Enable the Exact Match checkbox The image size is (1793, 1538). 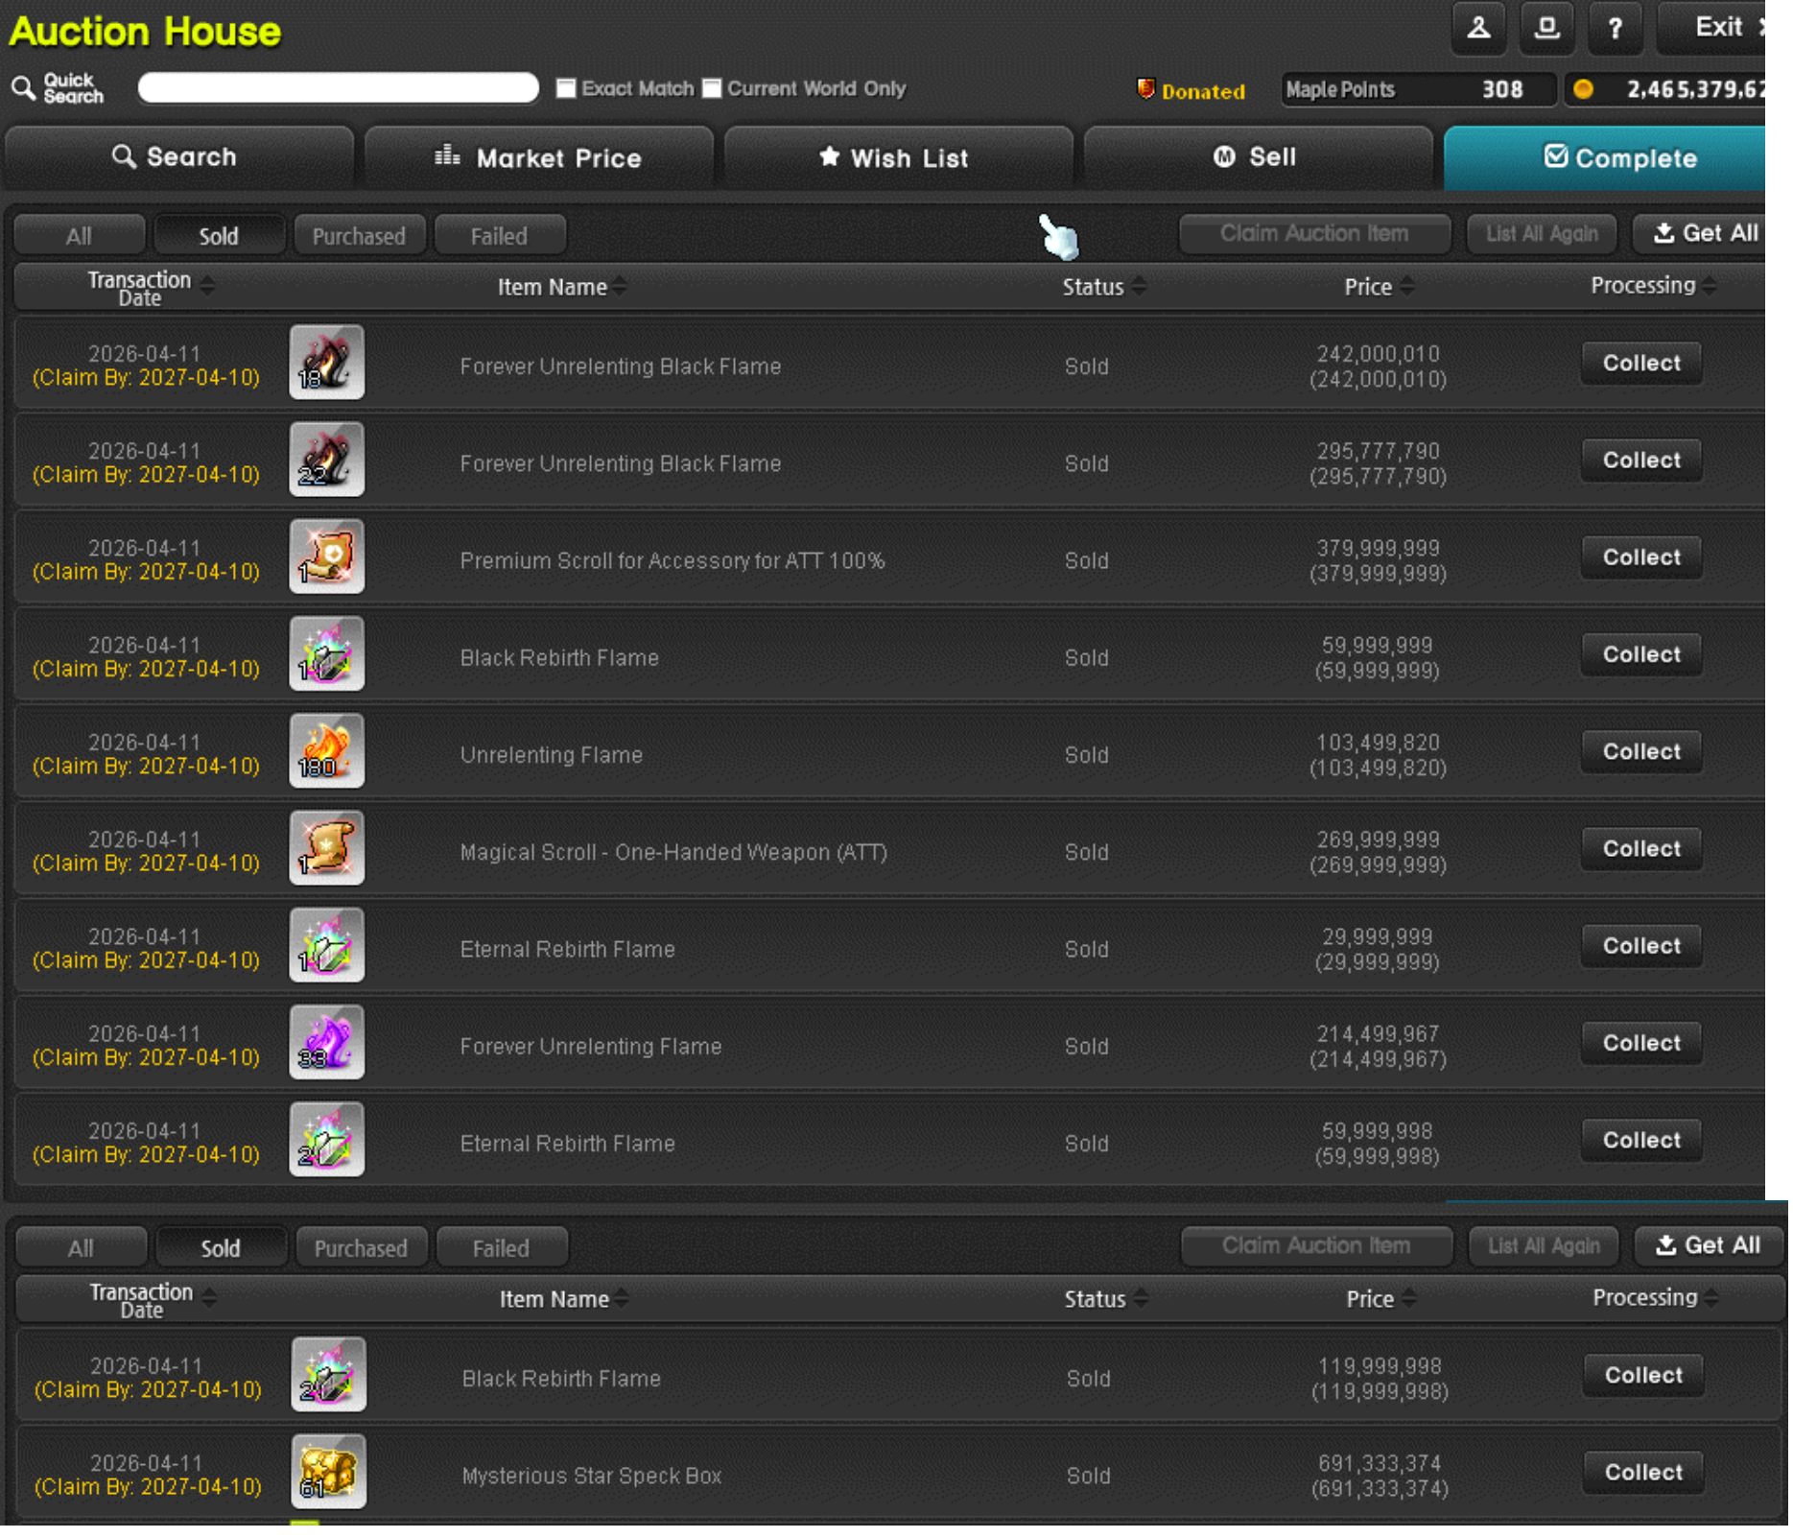tap(566, 88)
